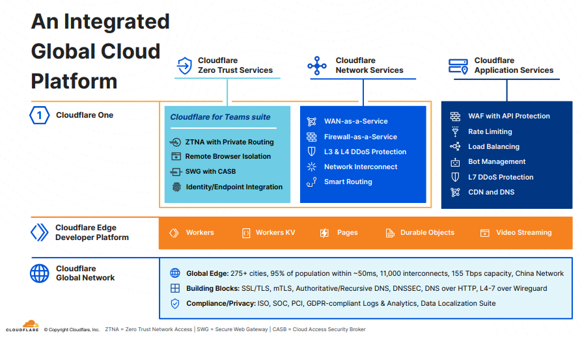The height and width of the screenshot is (337, 582).
Task: Click the Cloudflare One hexagon icon
Action: [39, 115]
